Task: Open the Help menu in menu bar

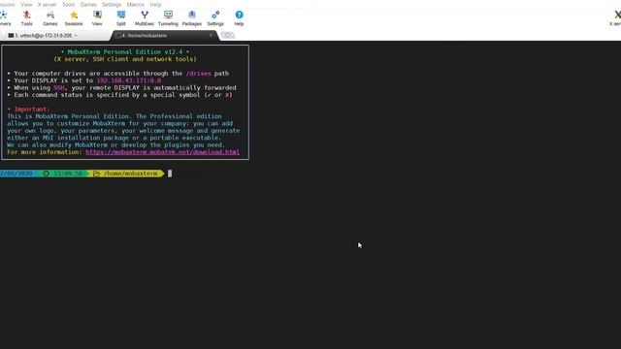Action: (155, 4)
